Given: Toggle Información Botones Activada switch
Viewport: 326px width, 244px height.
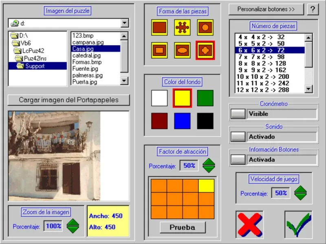Looking at the screenshot, I should 238,159.
